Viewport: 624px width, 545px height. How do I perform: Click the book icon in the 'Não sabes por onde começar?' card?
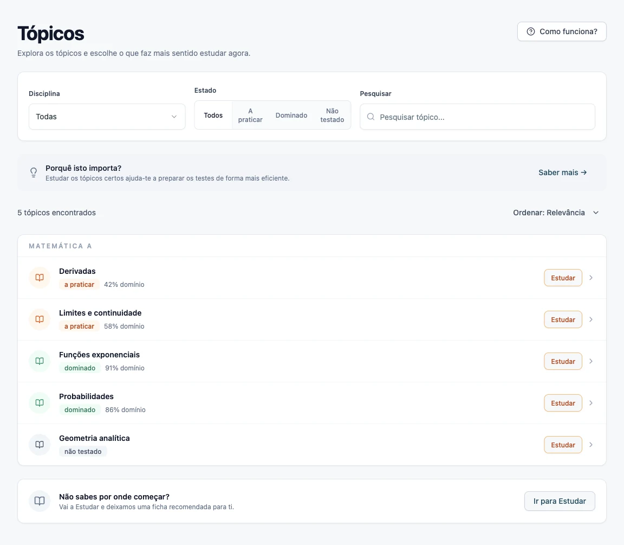[x=40, y=501]
